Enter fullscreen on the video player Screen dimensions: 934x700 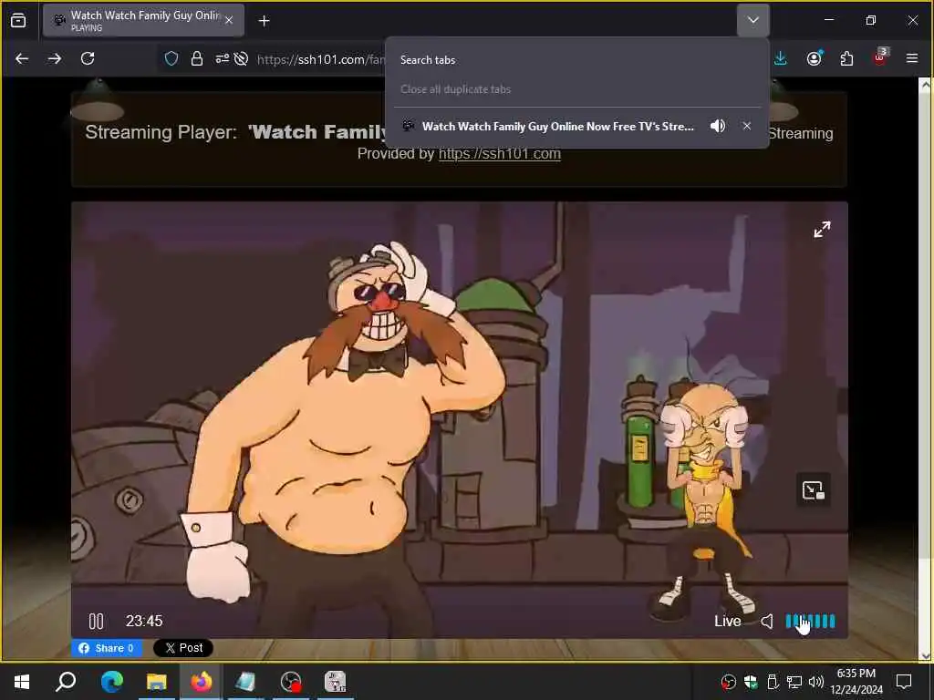coord(822,229)
